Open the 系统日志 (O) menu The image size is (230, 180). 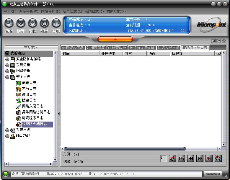click(94, 12)
